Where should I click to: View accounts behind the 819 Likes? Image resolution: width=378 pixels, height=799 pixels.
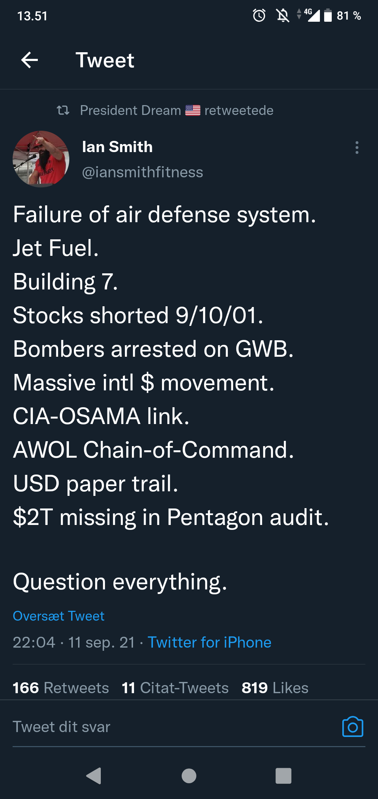coord(274,688)
